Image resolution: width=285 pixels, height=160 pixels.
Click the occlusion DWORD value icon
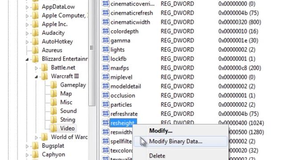tap(106, 96)
